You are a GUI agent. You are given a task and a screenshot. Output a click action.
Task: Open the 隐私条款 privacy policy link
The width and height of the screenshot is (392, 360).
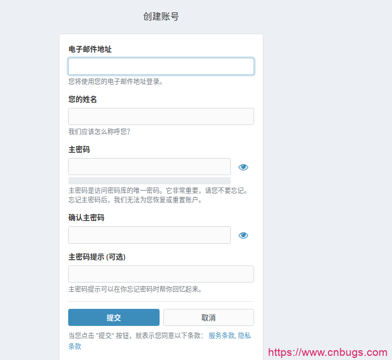point(244,336)
